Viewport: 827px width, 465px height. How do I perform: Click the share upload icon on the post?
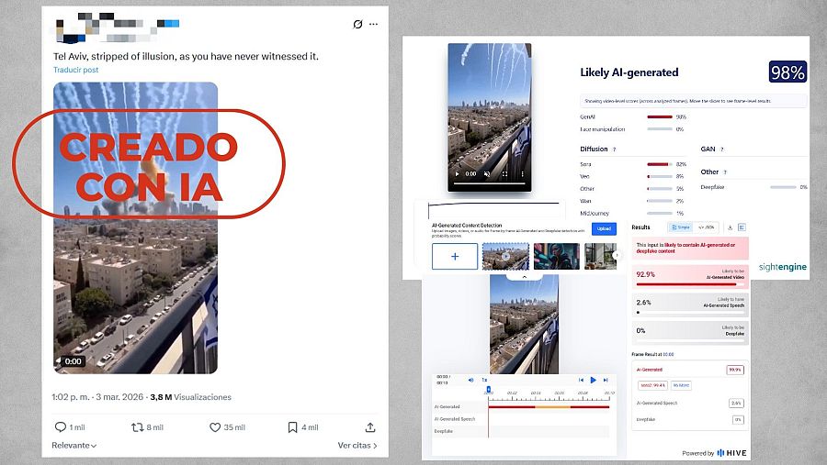click(370, 427)
